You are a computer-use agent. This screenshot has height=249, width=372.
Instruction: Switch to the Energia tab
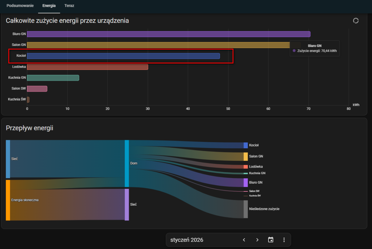click(x=49, y=6)
